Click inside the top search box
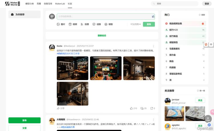Viewport: 214px width, 131px height. (x=175, y=4)
